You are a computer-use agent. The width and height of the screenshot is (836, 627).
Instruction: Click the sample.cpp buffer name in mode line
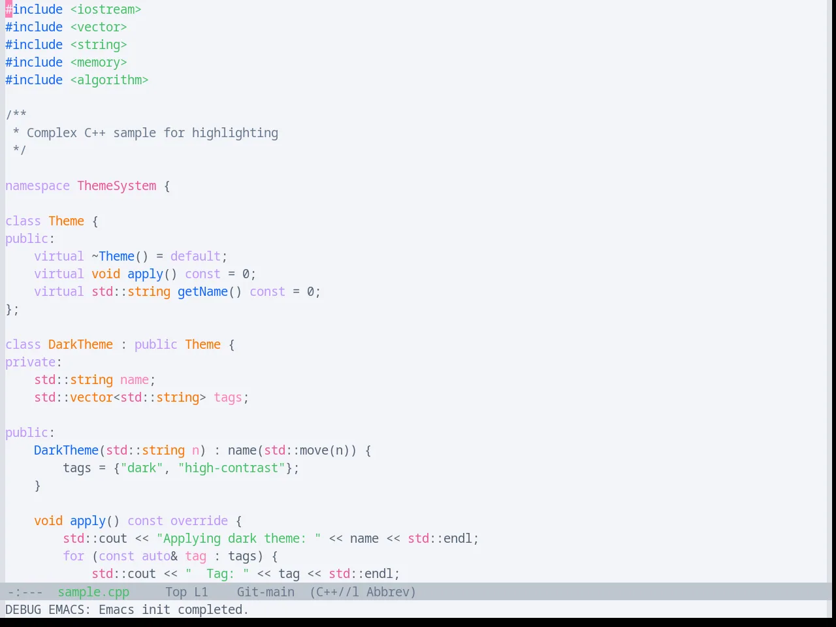pos(93,592)
